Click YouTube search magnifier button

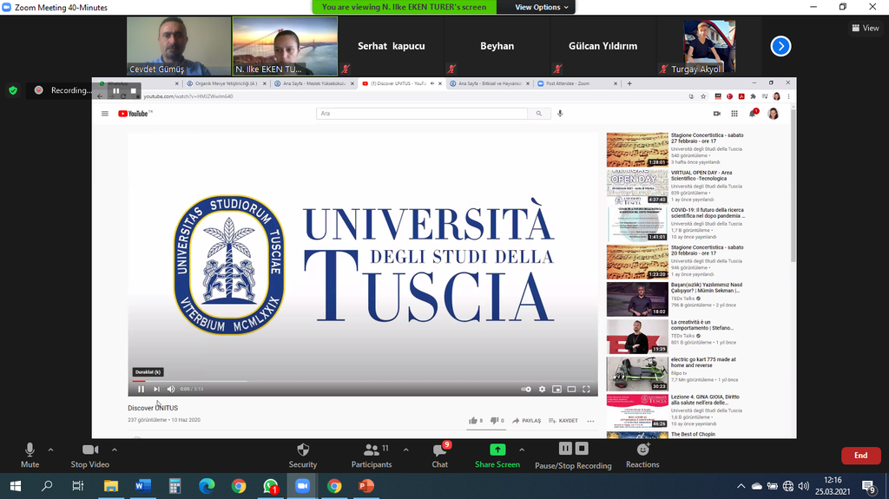click(x=538, y=114)
